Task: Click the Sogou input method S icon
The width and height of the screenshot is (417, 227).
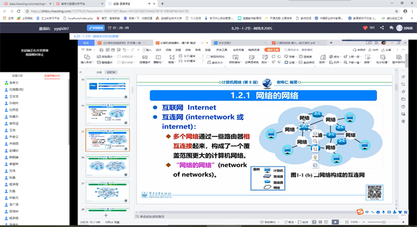Action: [360, 212]
